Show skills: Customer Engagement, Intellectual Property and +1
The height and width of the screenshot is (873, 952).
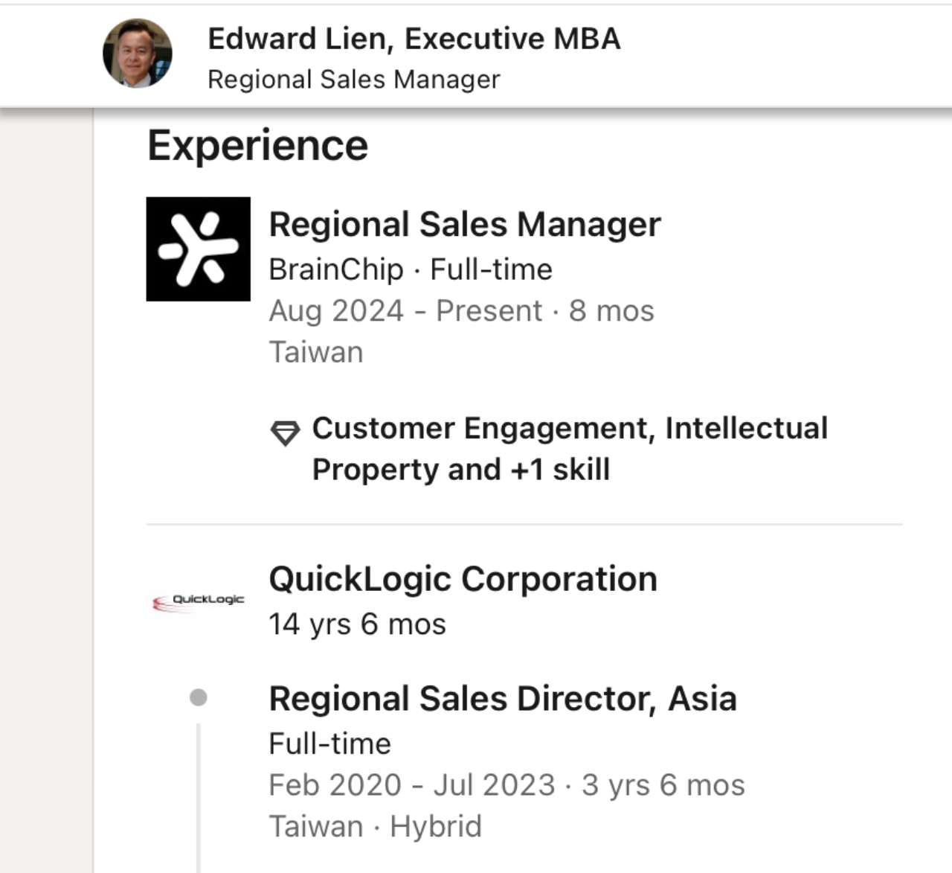click(x=570, y=449)
